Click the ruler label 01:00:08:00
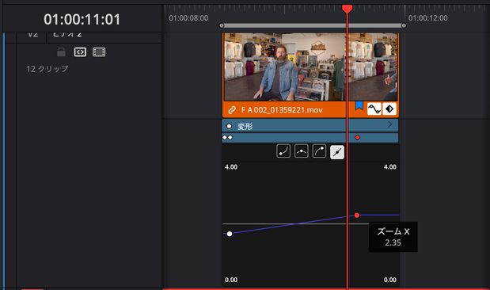 pyautogui.click(x=188, y=18)
